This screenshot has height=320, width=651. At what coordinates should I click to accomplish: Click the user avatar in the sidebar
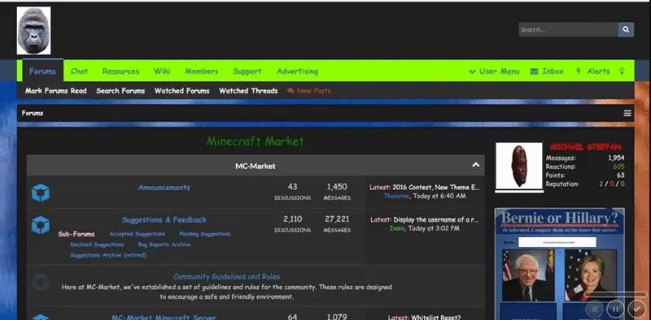tap(519, 166)
